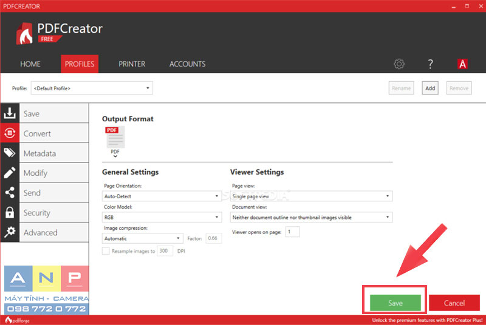Select the PROFILES tab
The height and width of the screenshot is (325, 486).
coord(80,64)
